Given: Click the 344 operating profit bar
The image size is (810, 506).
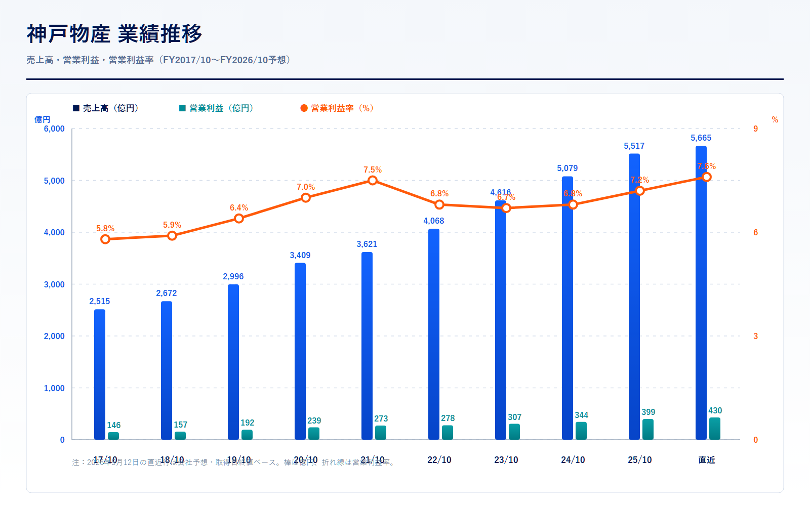Looking at the screenshot, I should coord(581,431).
